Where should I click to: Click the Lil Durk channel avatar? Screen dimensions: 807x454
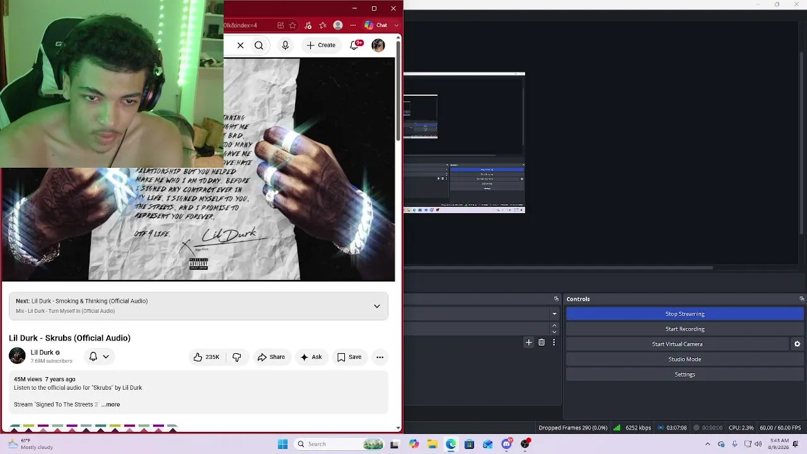point(17,356)
